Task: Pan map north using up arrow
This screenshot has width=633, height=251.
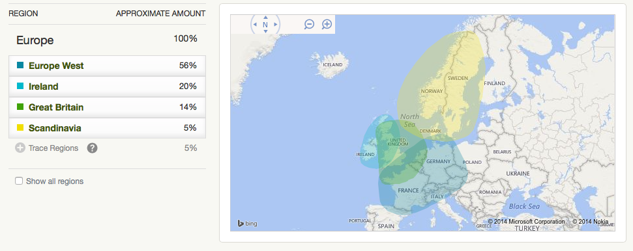Action: (265, 18)
